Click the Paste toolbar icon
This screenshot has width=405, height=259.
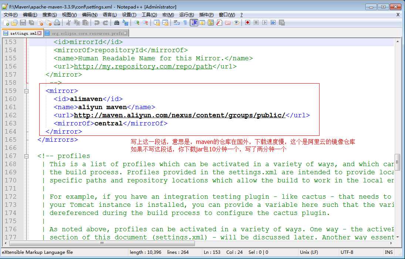85,23
